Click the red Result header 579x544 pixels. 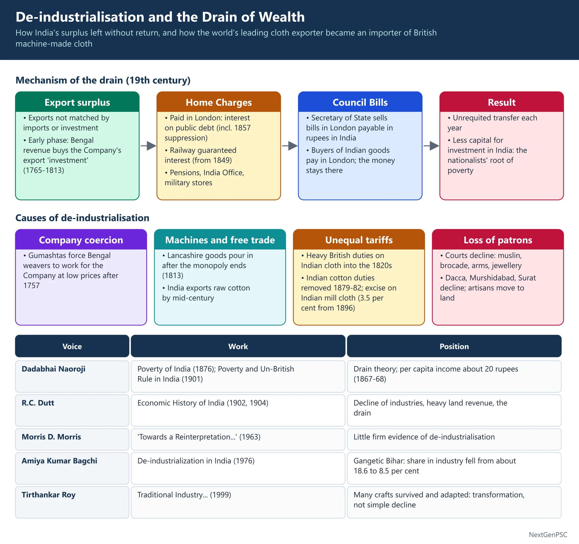point(501,102)
